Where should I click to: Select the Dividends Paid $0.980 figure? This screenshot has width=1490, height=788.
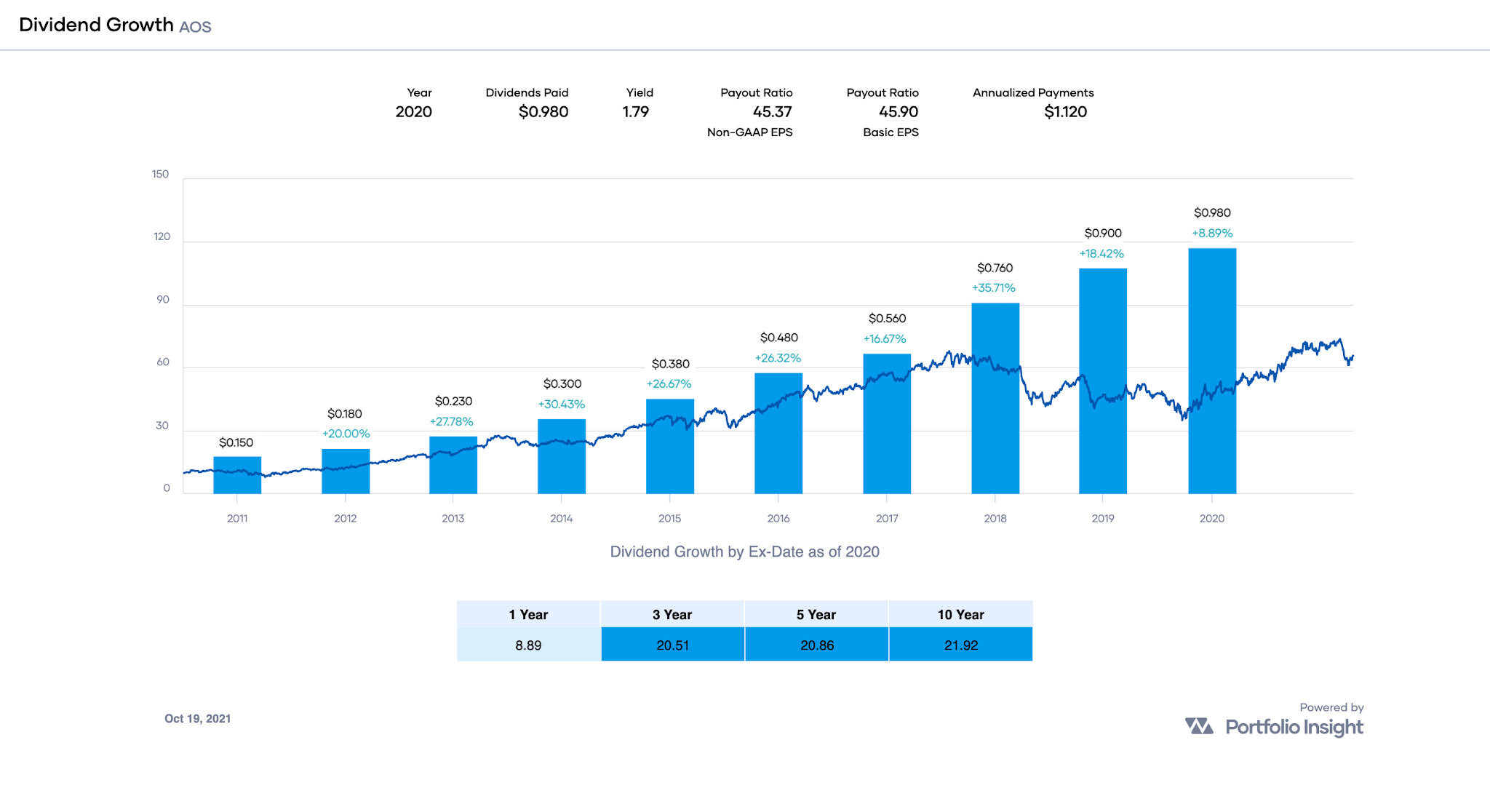click(543, 112)
